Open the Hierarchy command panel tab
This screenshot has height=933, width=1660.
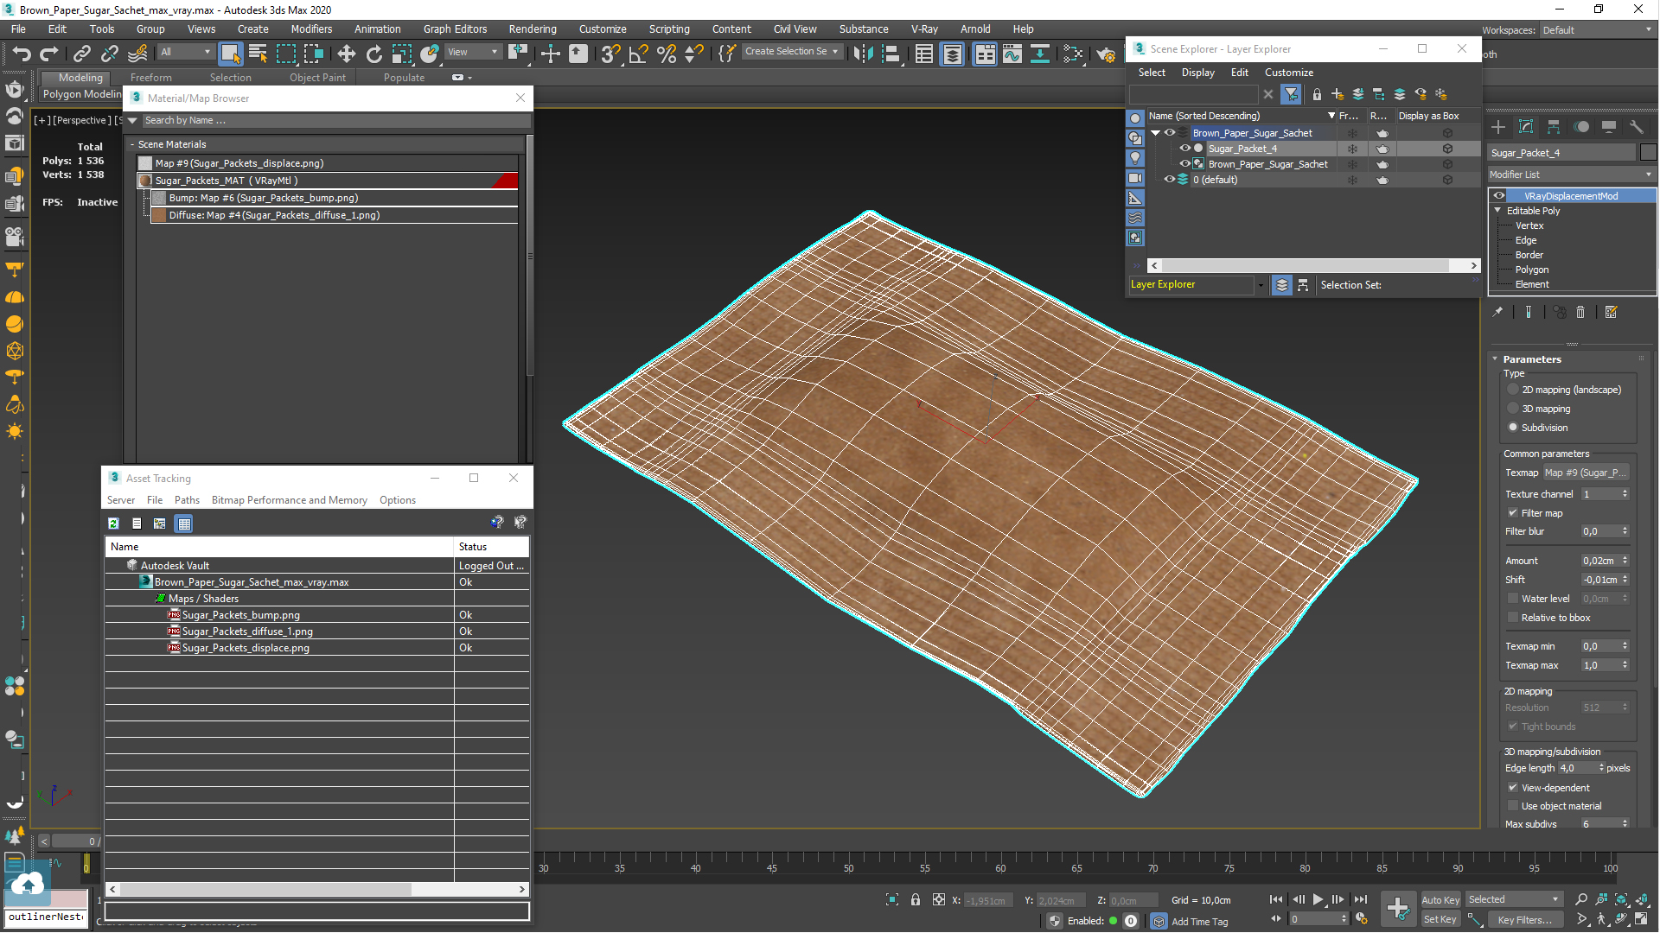[x=1554, y=127]
